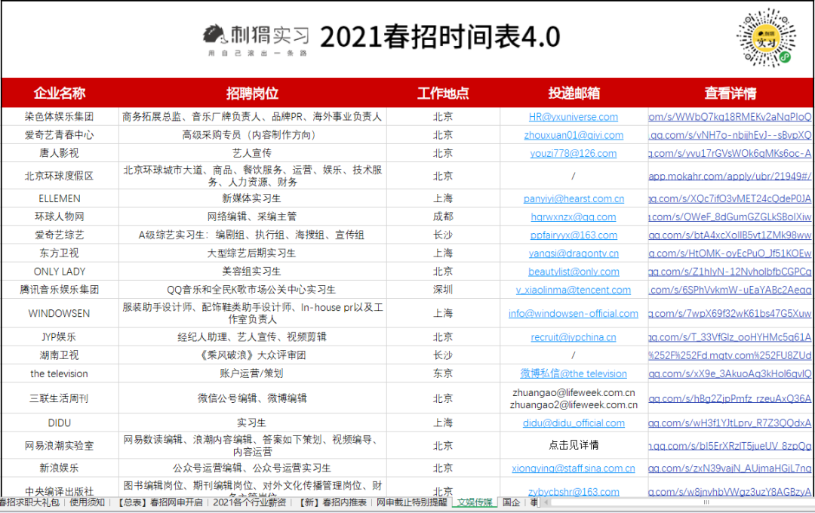Select the 招聘岗位 column header
Image resolution: width=815 pixels, height=513 pixels.
point(252,93)
